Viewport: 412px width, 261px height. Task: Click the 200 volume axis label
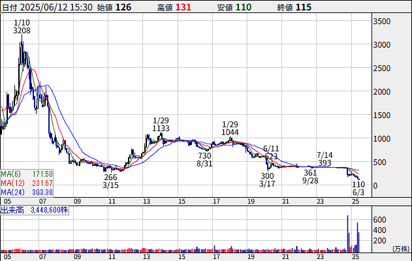[x=380, y=241]
